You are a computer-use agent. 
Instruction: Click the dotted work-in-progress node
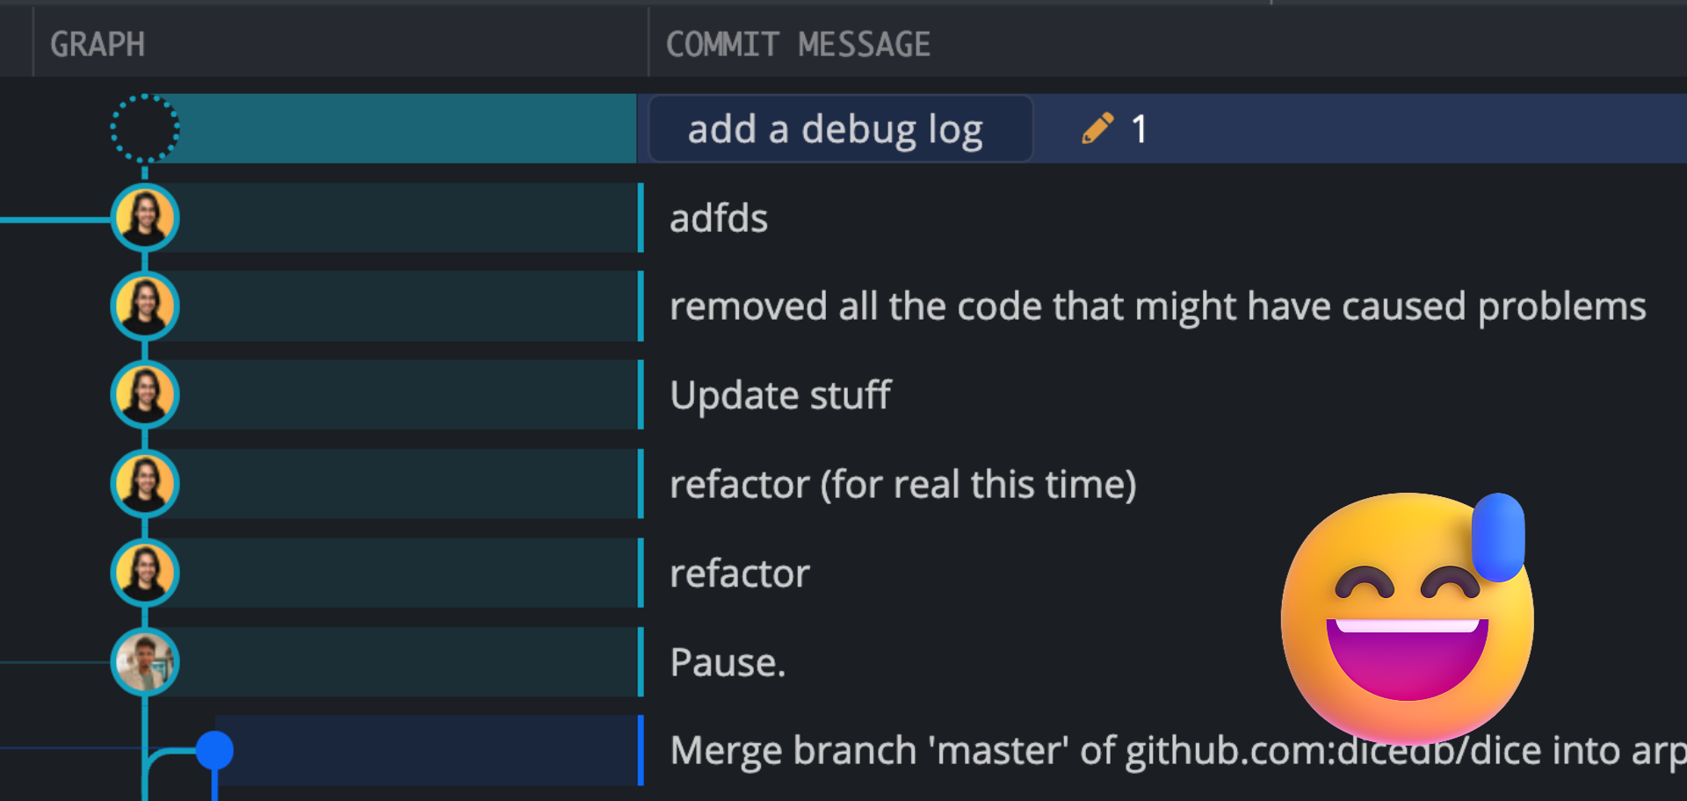click(146, 128)
